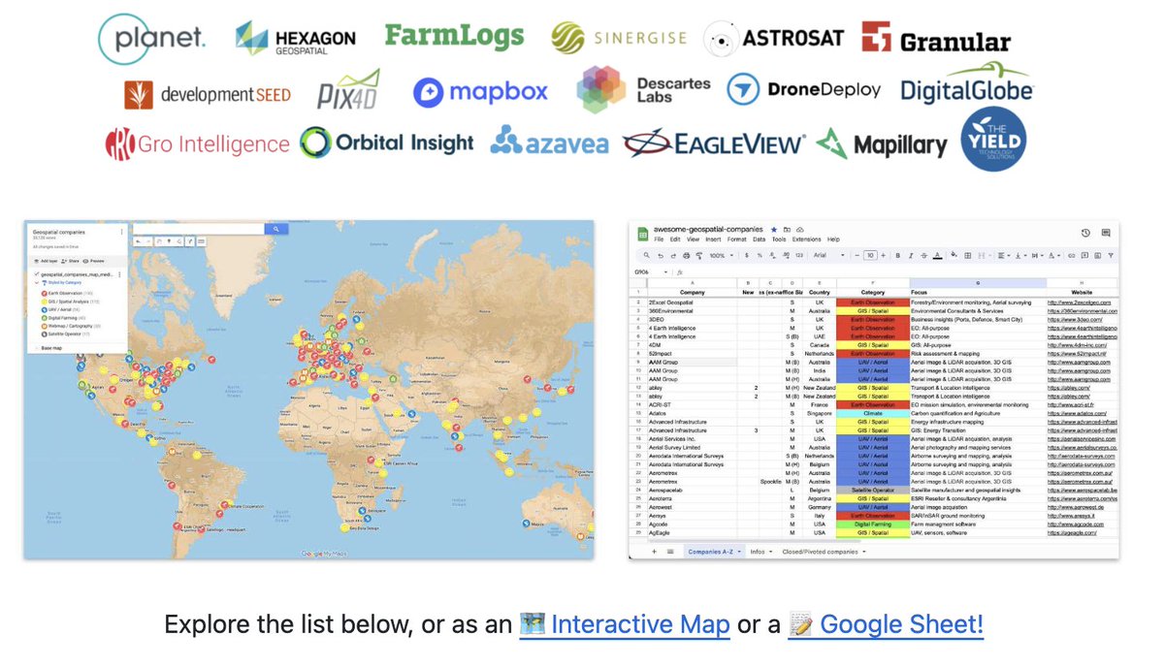Image resolution: width=1164 pixels, height=668 pixels.
Task: Click the Planet logo
Action: tap(152, 37)
